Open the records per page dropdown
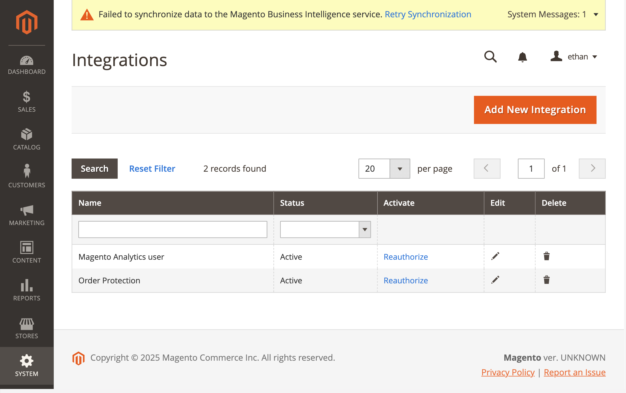Image resolution: width=626 pixels, height=393 pixels. click(400, 169)
